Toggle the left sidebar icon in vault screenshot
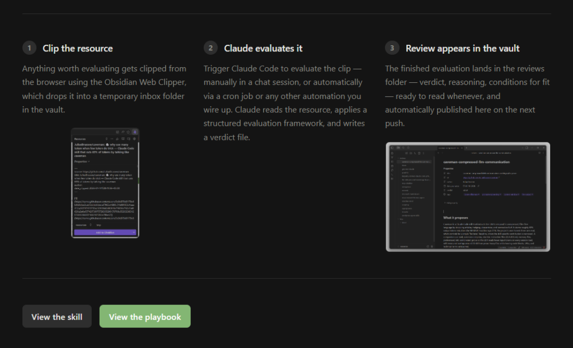The width and height of the screenshot is (573, 348). point(392,149)
